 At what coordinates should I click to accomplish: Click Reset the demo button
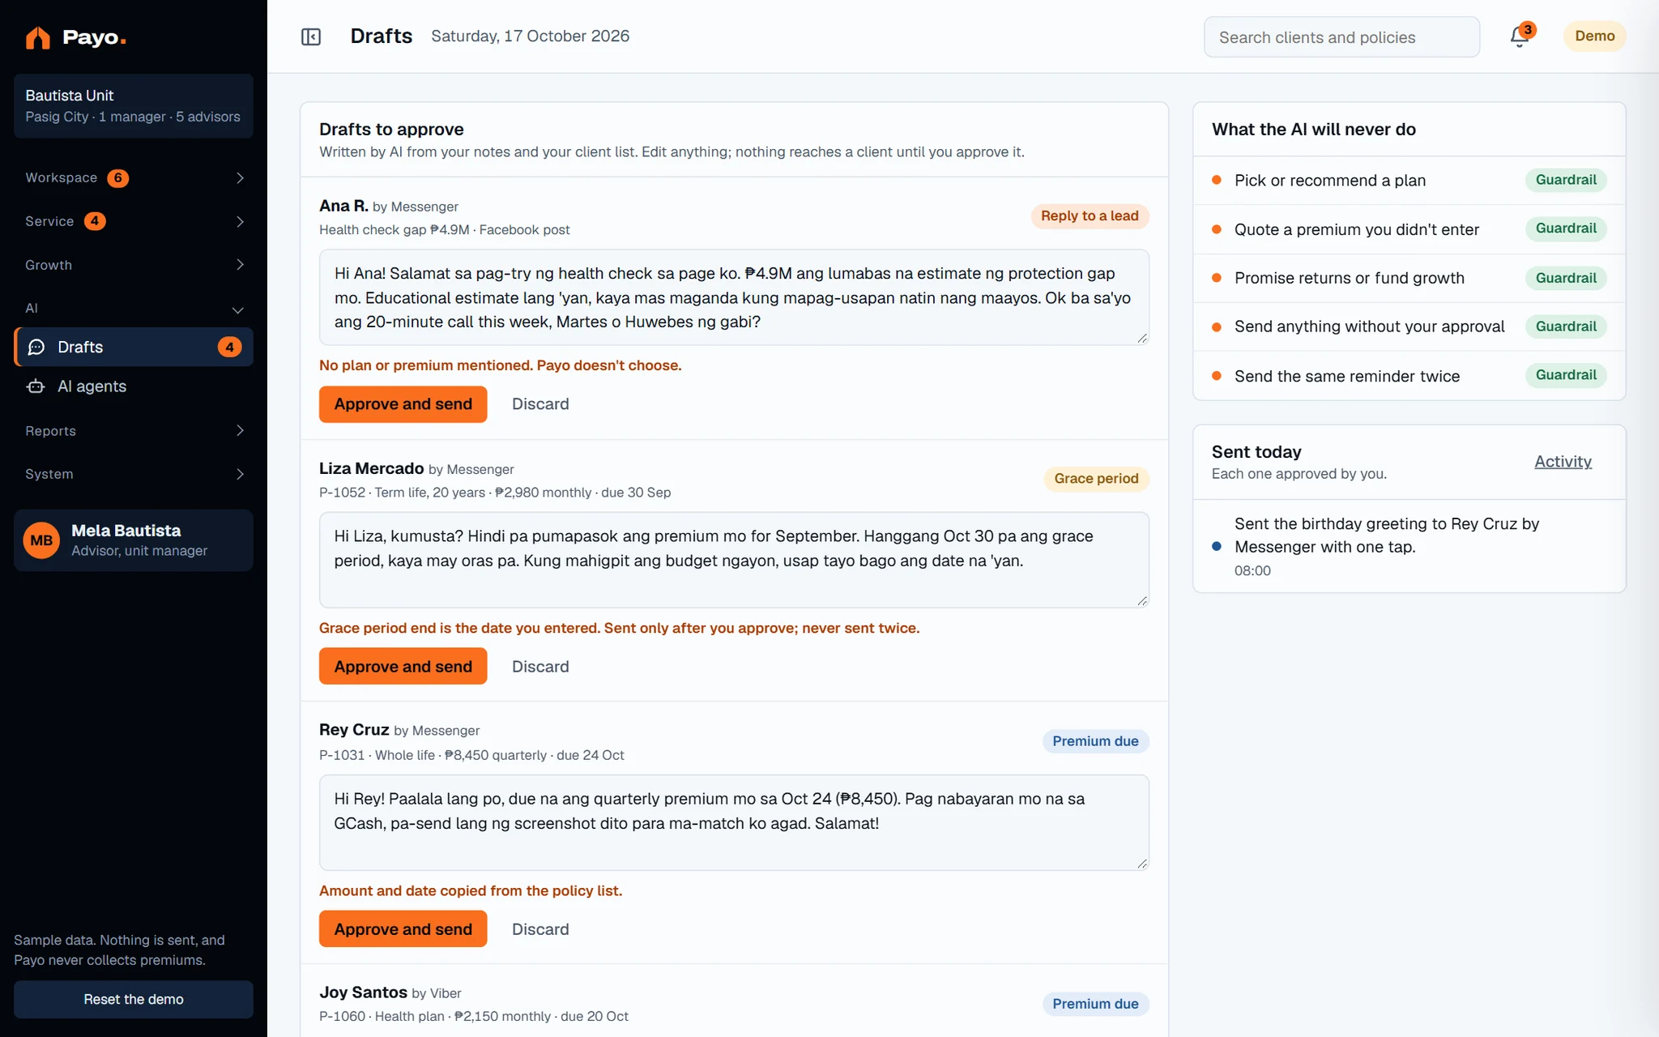click(134, 1000)
